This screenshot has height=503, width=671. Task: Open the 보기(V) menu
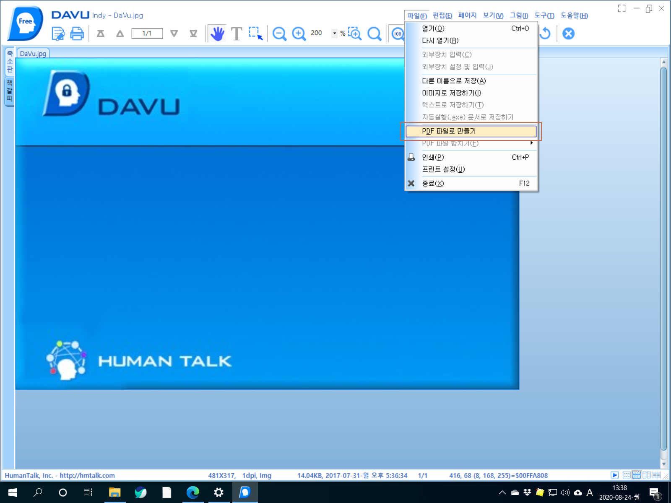[x=493, y=16]
